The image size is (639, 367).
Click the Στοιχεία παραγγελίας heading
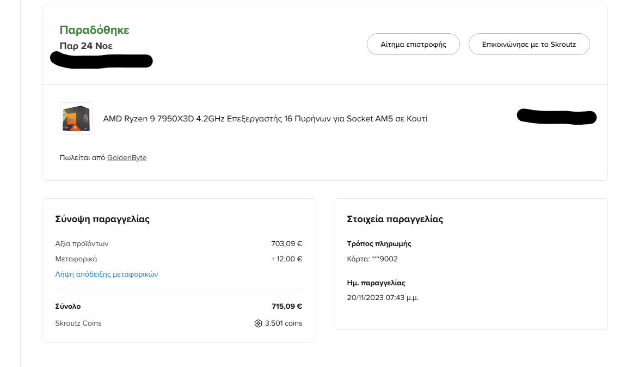(x=395, y=219)
